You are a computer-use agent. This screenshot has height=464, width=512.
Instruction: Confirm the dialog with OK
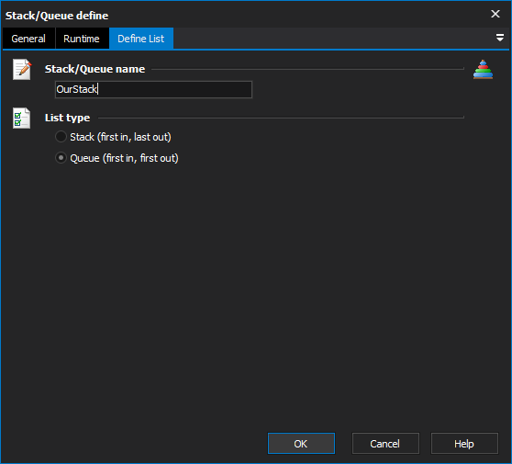(301, 444)
